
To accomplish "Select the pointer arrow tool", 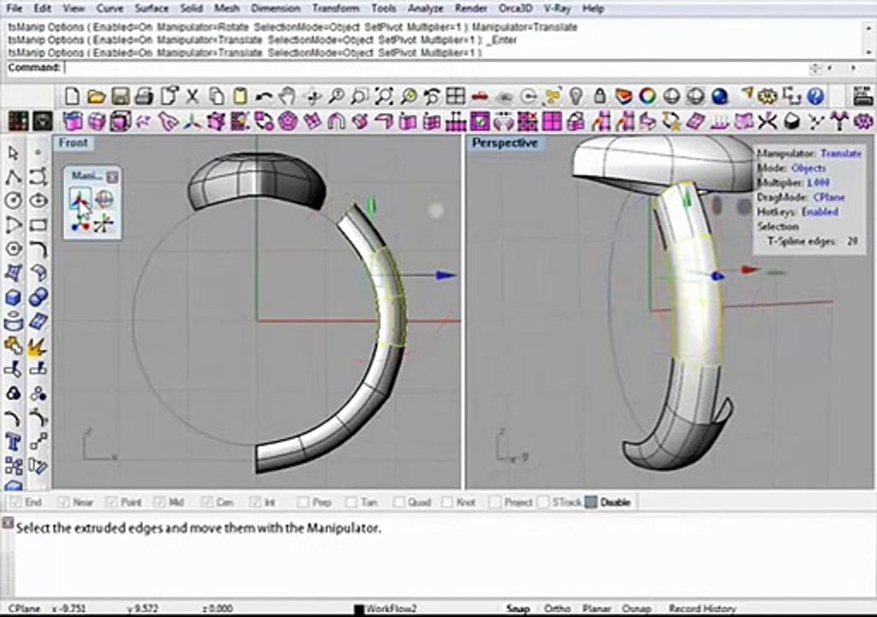I will 14,153.
